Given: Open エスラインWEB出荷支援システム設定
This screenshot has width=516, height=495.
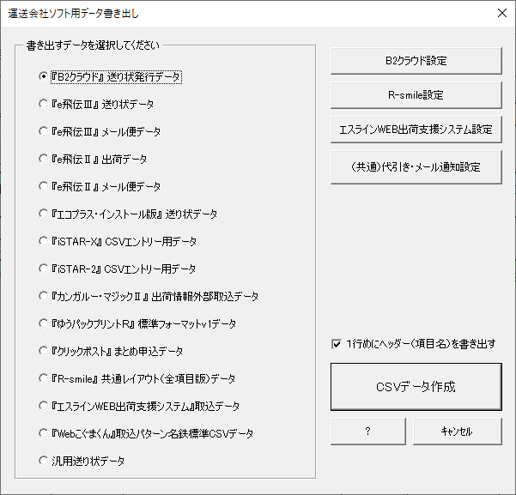Looking at the screenshot, I should pos(416,130).
